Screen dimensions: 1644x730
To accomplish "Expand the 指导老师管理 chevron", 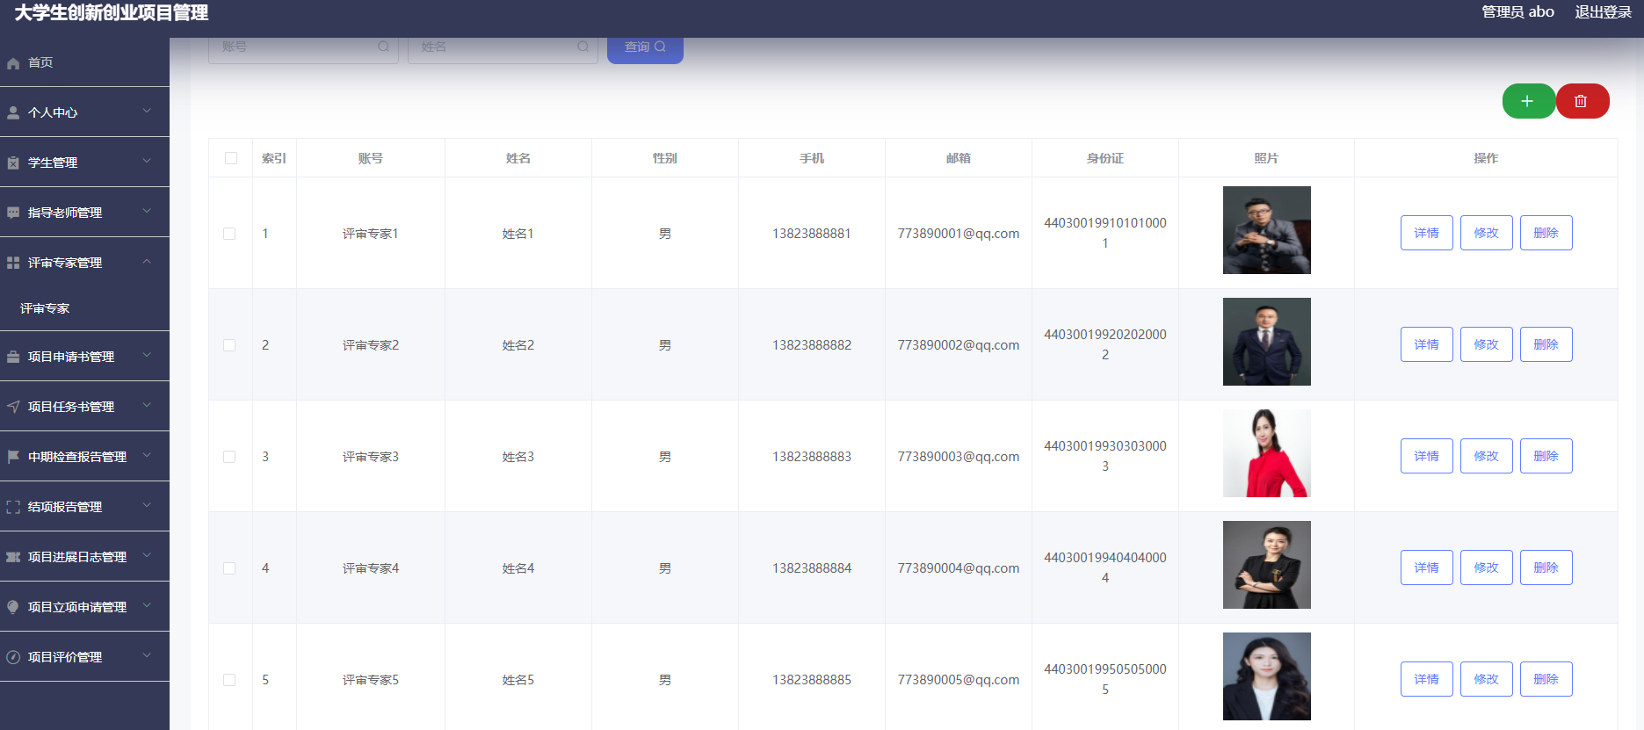I will tap(147, 211).
